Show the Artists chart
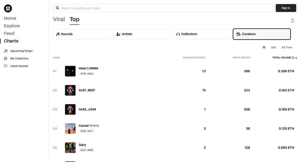The height and width of the screenshot is (162, 301). 141,34
